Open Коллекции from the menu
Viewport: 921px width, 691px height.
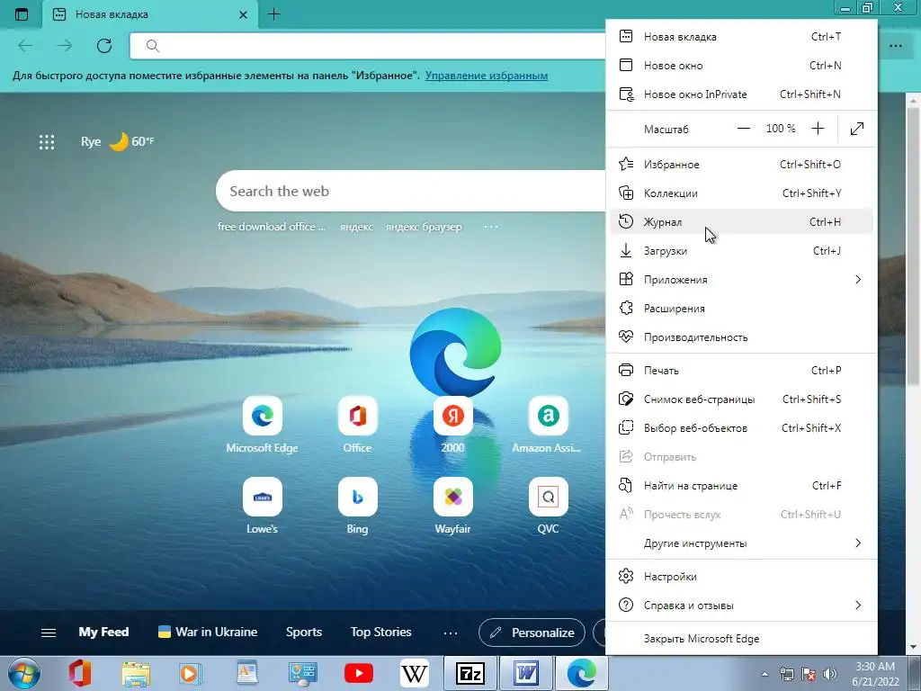coord(741,193)
